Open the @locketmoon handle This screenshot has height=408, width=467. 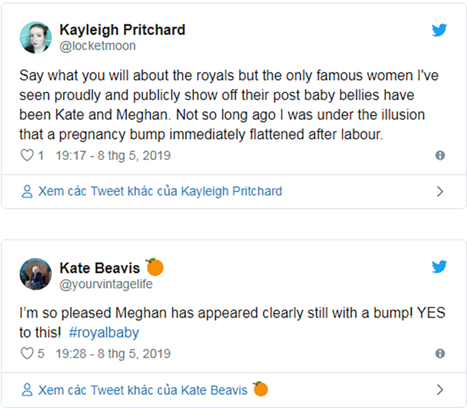pyautogui.click(x=97, y=46)
